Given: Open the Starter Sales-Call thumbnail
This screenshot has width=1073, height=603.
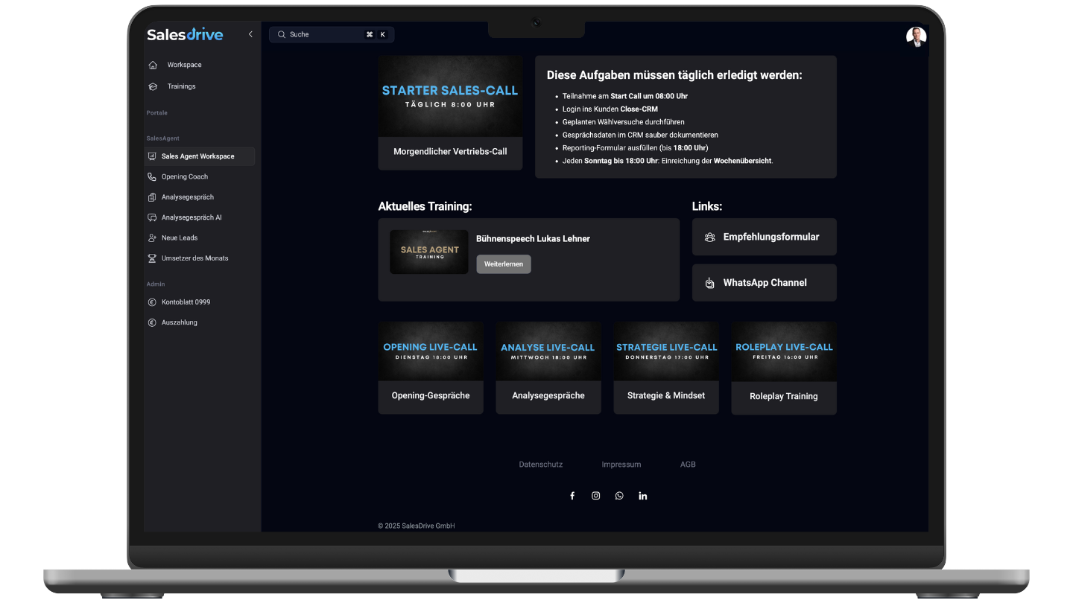Looking at the screenshot, I should click(450, 97).
